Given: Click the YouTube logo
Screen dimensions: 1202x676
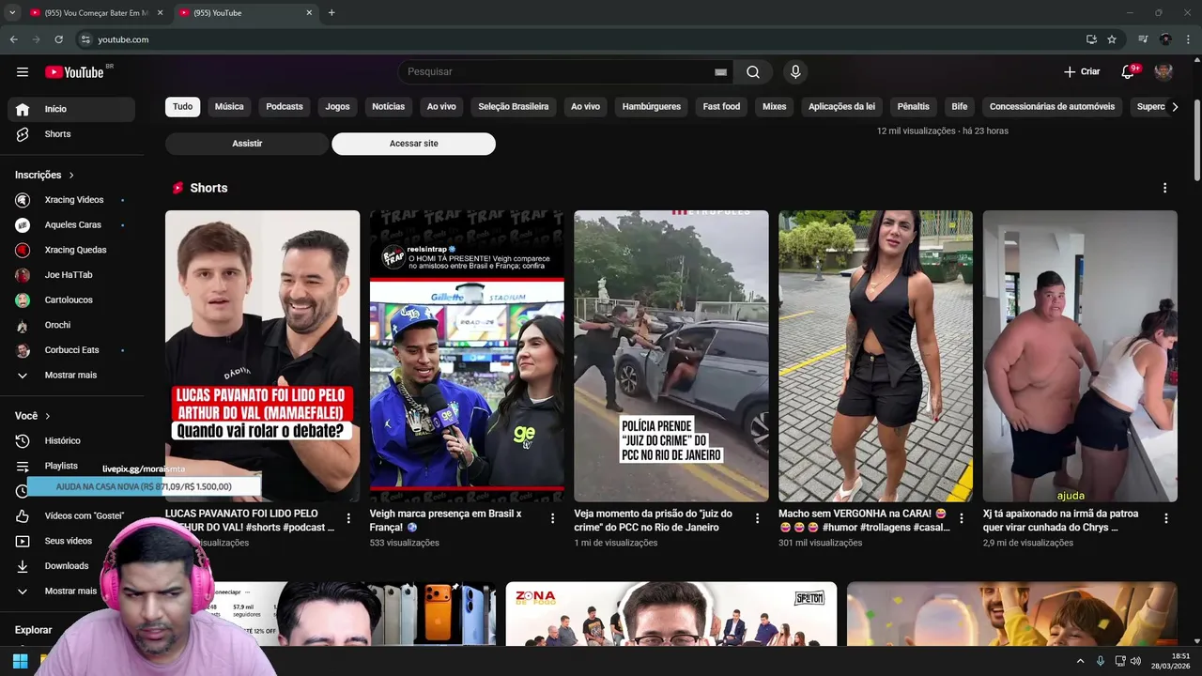Looking at the screenshot, I should click(74, 72).
